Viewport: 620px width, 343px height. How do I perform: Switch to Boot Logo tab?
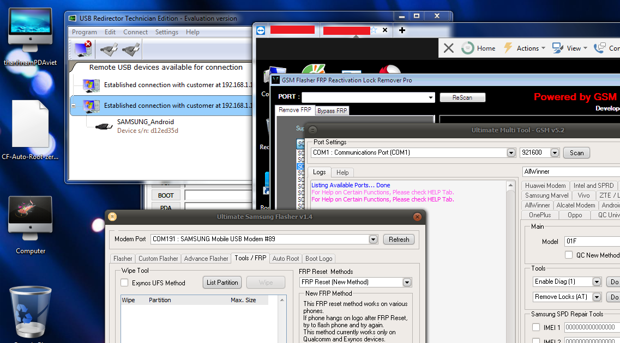click(318, 259)
